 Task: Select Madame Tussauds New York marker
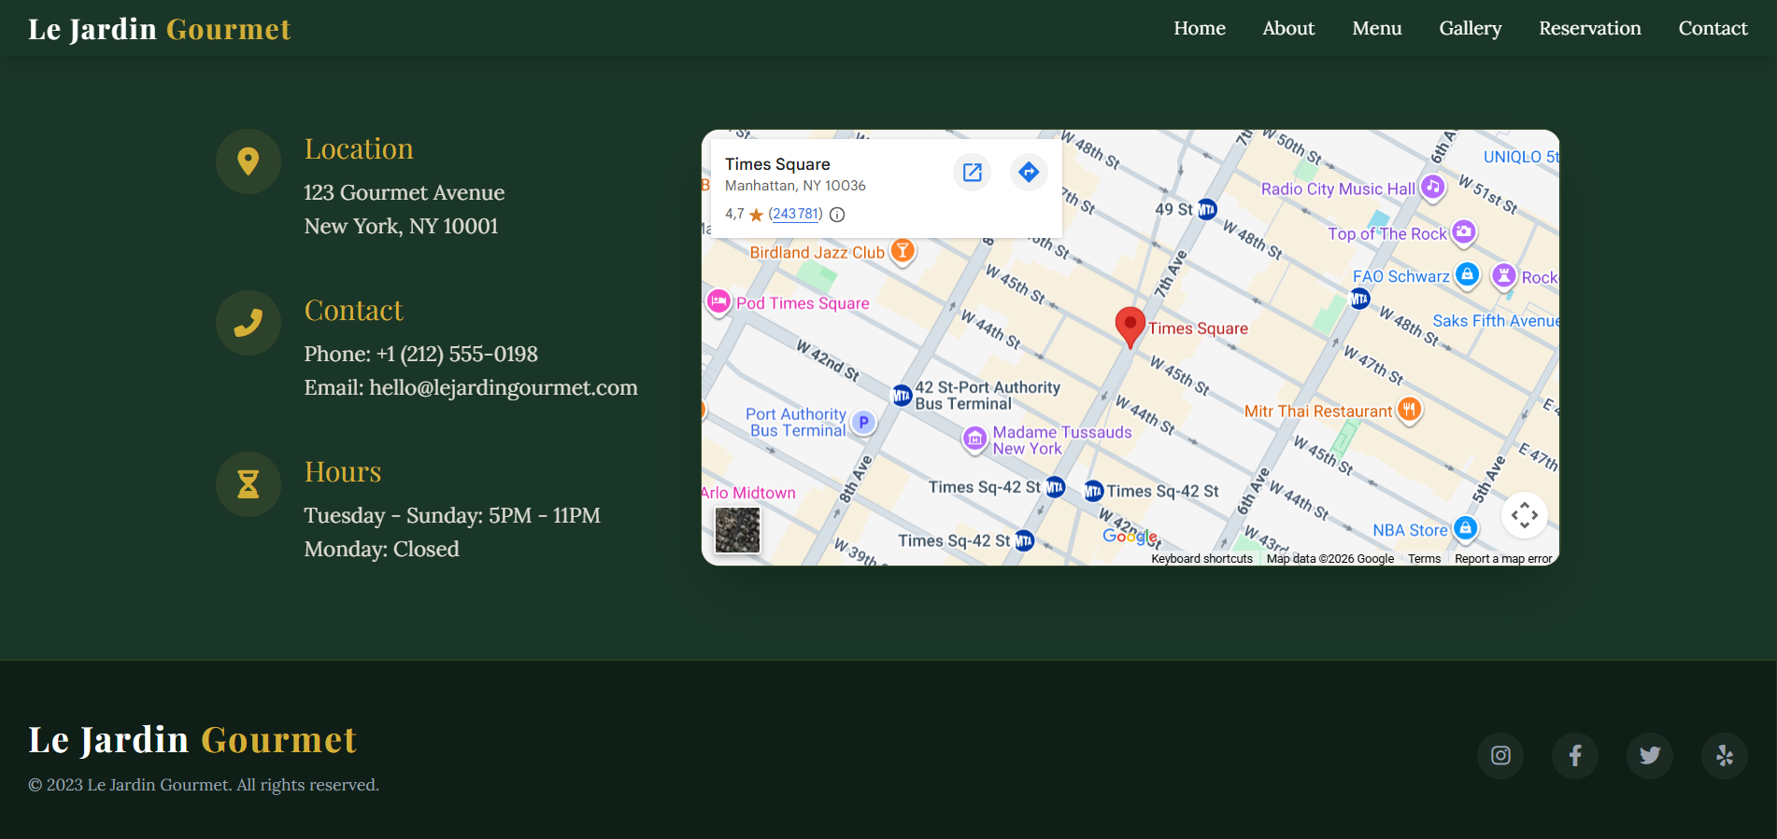(975, 439)
